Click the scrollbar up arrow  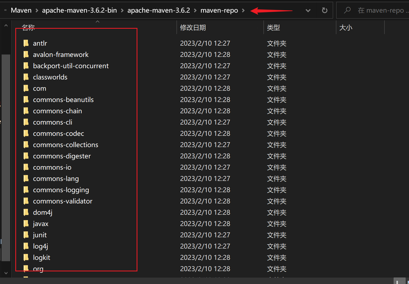[x=6, y=26]
